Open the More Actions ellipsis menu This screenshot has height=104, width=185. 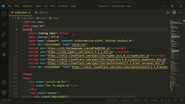(x=180, y=12)
